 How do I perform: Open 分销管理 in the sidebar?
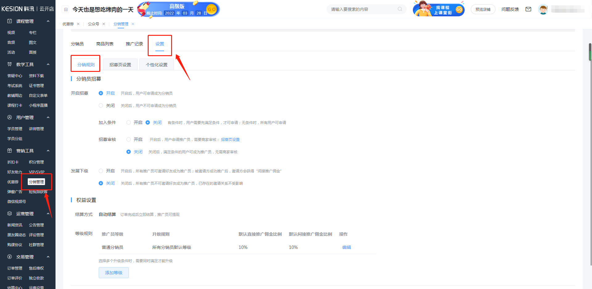coord(36,182)
